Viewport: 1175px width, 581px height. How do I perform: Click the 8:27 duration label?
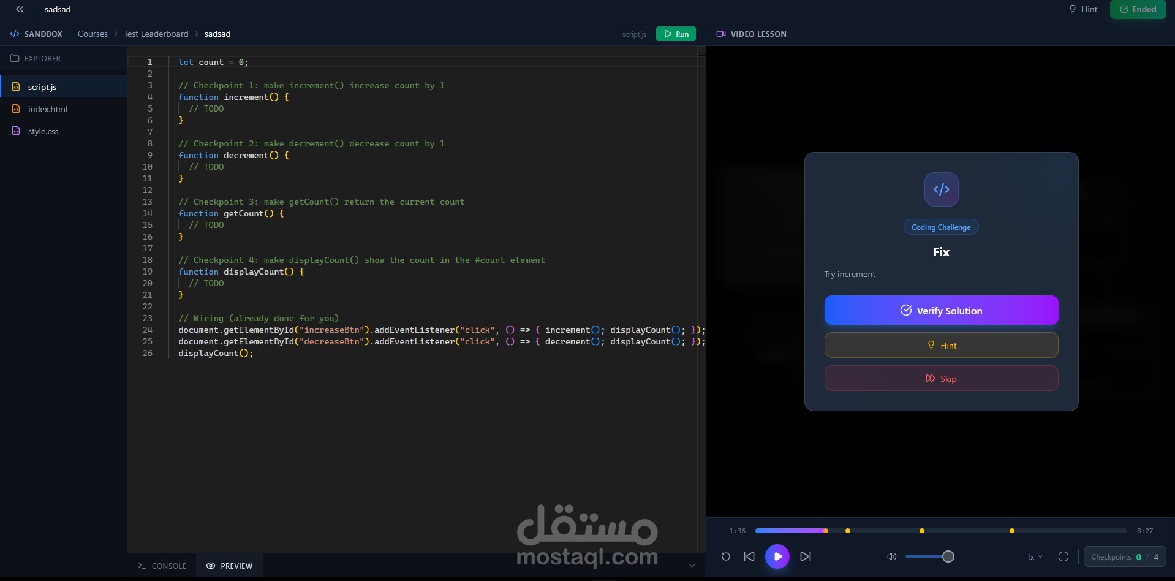(1145, 531)
